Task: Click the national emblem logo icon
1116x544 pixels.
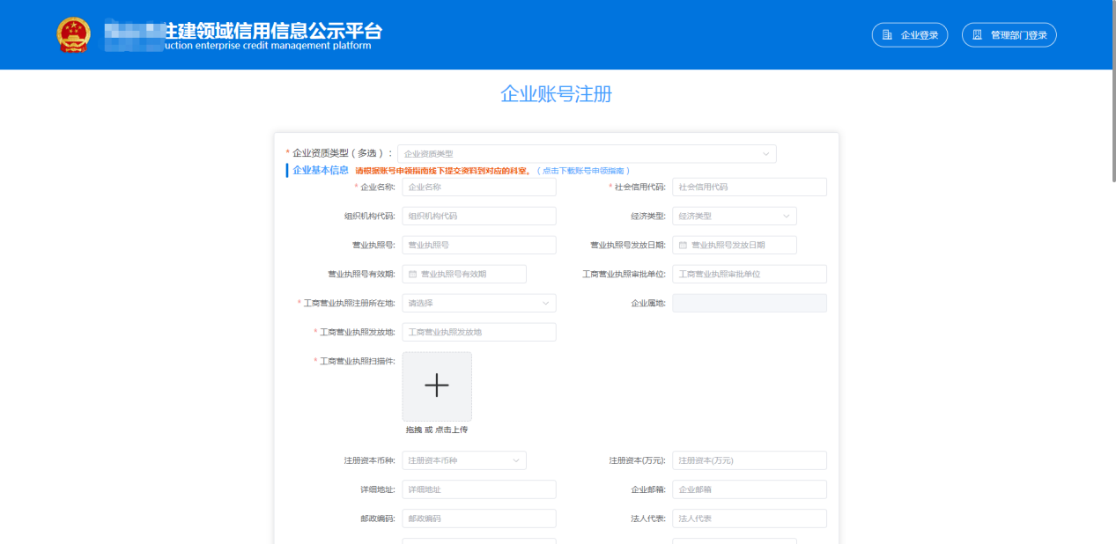Action: 74,34
